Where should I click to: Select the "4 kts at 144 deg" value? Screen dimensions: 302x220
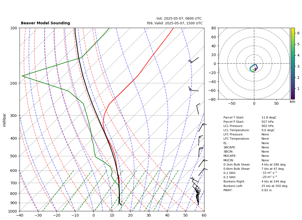pyautogui.click(x=273, y=181)
